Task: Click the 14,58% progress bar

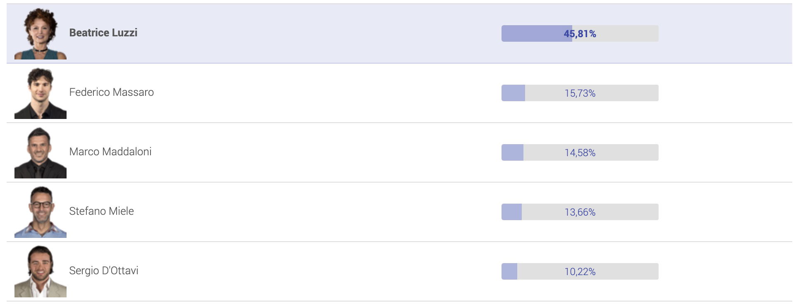Action: [x=580, y=152]
